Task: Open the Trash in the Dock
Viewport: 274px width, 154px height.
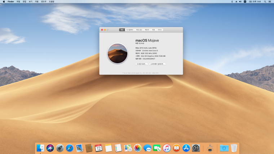Action: click(234, 148)
